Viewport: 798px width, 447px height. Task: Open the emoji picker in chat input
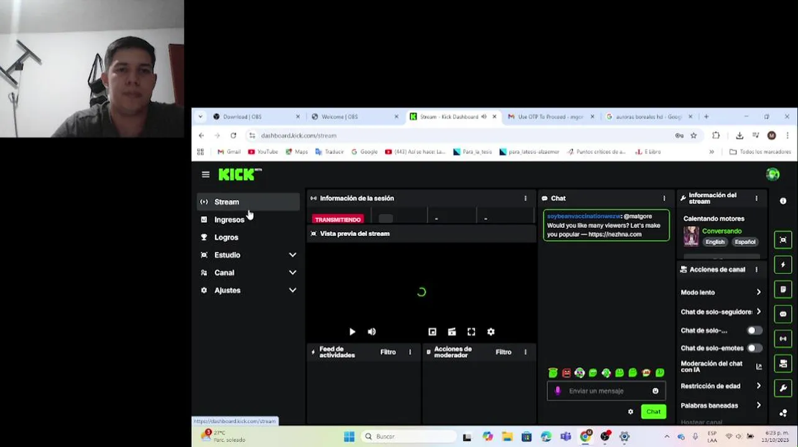[x=655, y=391]
